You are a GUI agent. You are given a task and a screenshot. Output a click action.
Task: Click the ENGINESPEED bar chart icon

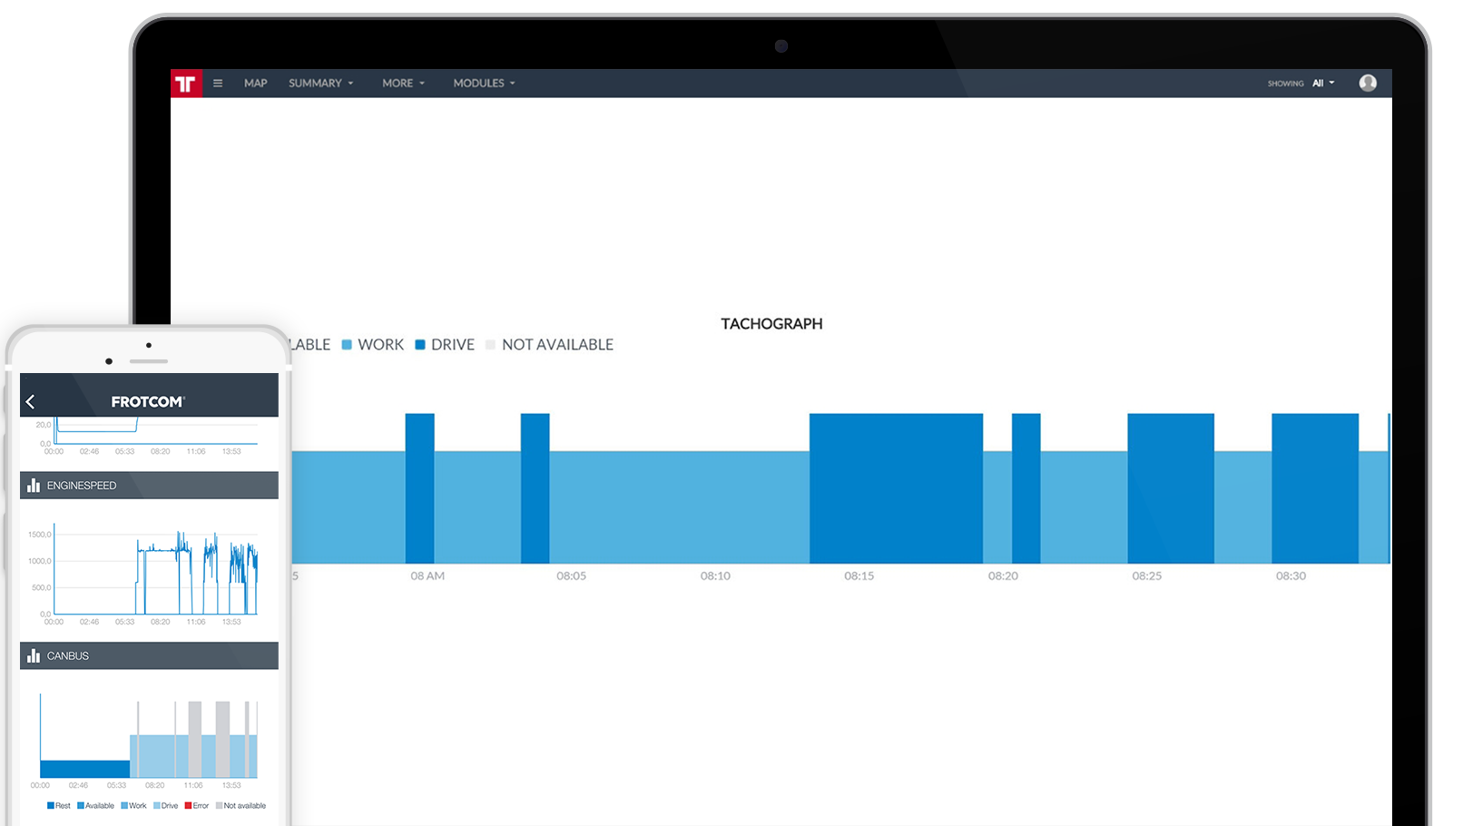[x=34, y=486]
